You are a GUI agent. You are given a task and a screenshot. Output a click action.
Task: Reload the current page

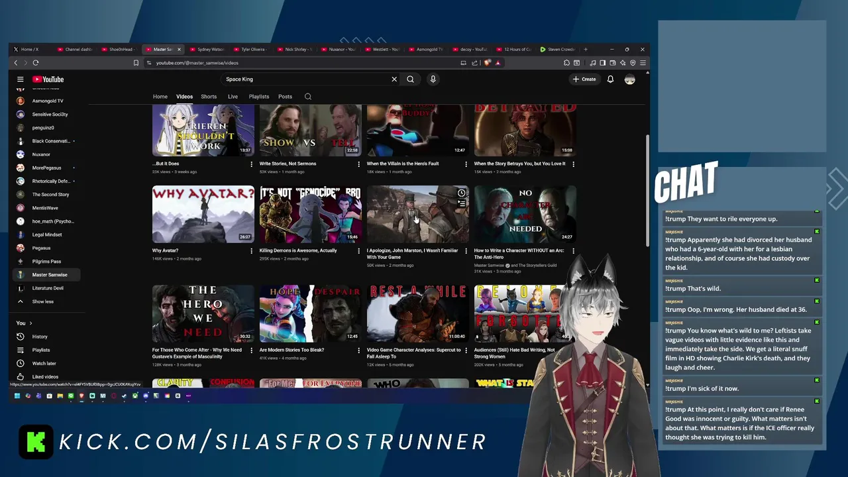[36, 63]
